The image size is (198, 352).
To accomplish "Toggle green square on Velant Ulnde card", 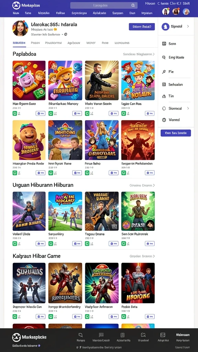I will click(x=14, y=244).
